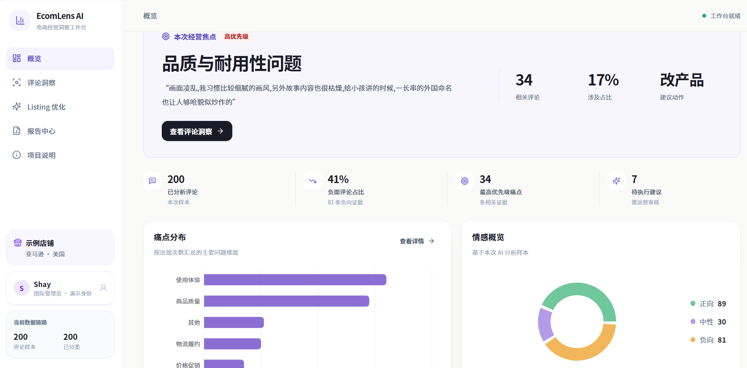The height and width of the screenshot is (368, 747).
Task: Click the 200 已分类 value
Action: click(70, 337)
